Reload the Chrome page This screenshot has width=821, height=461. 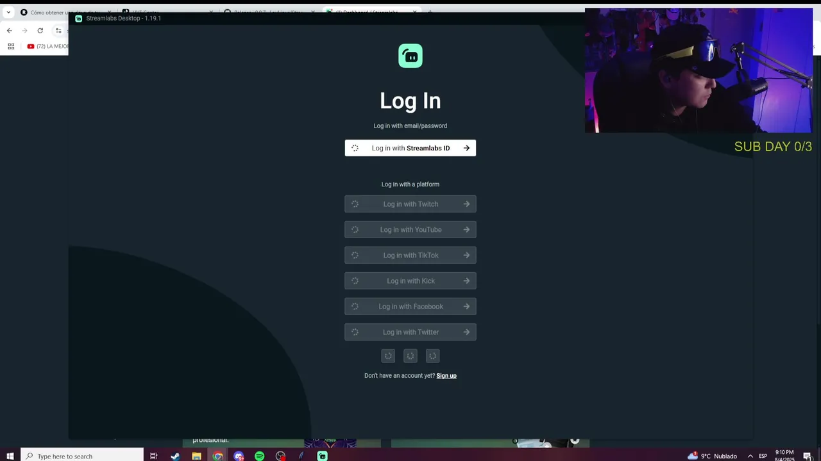(x=40, y=31)
